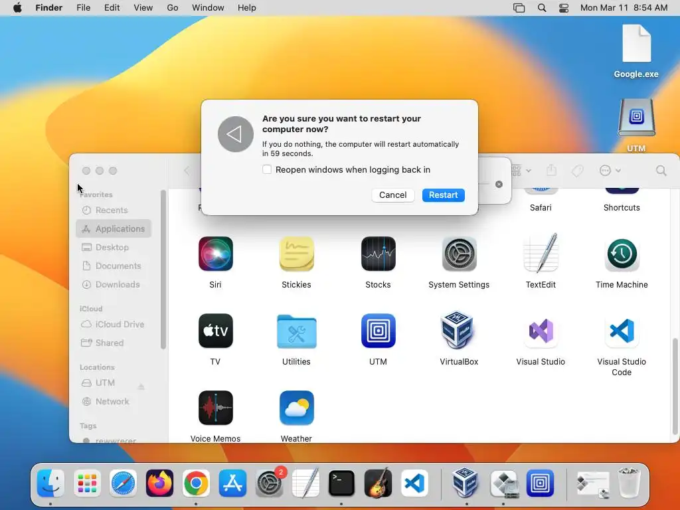680x510 pixels.
Task: Open the Finder share toolbar button
Action: click(551, 170)
